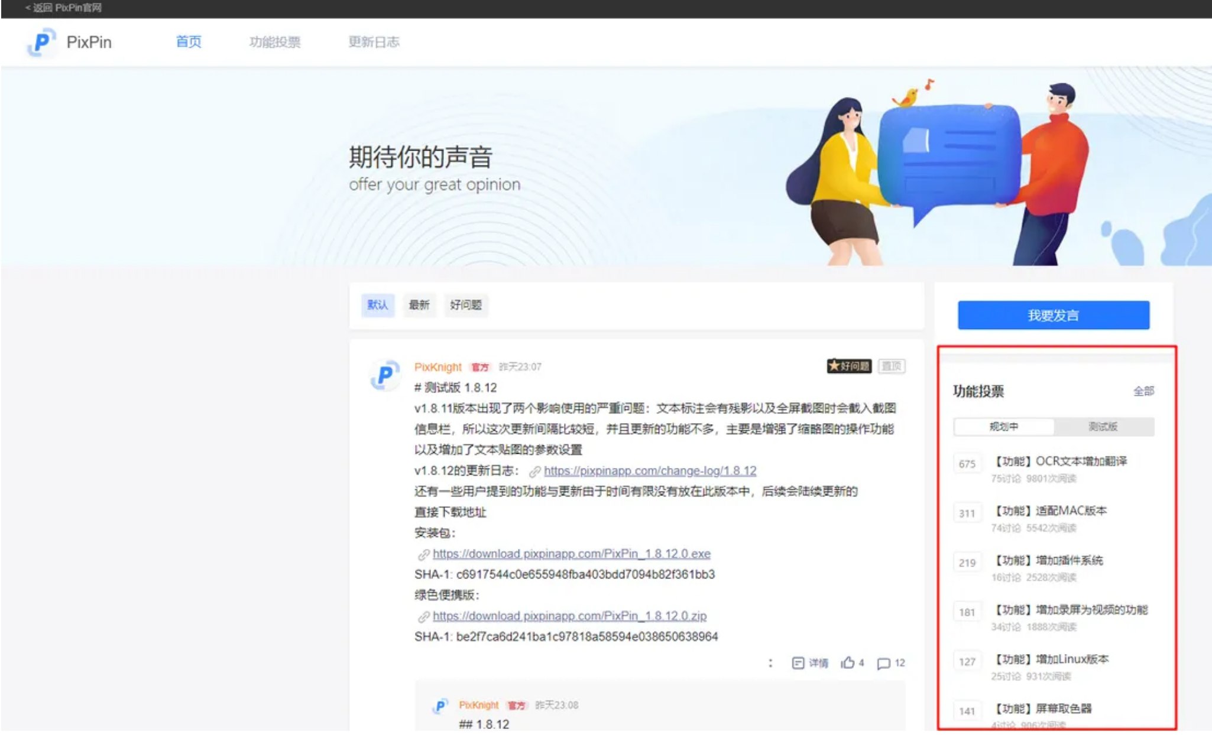This screenshot has width=1212, height=735.
Task: Click the 我要发言 button
Action: (x=1053, y=315)
